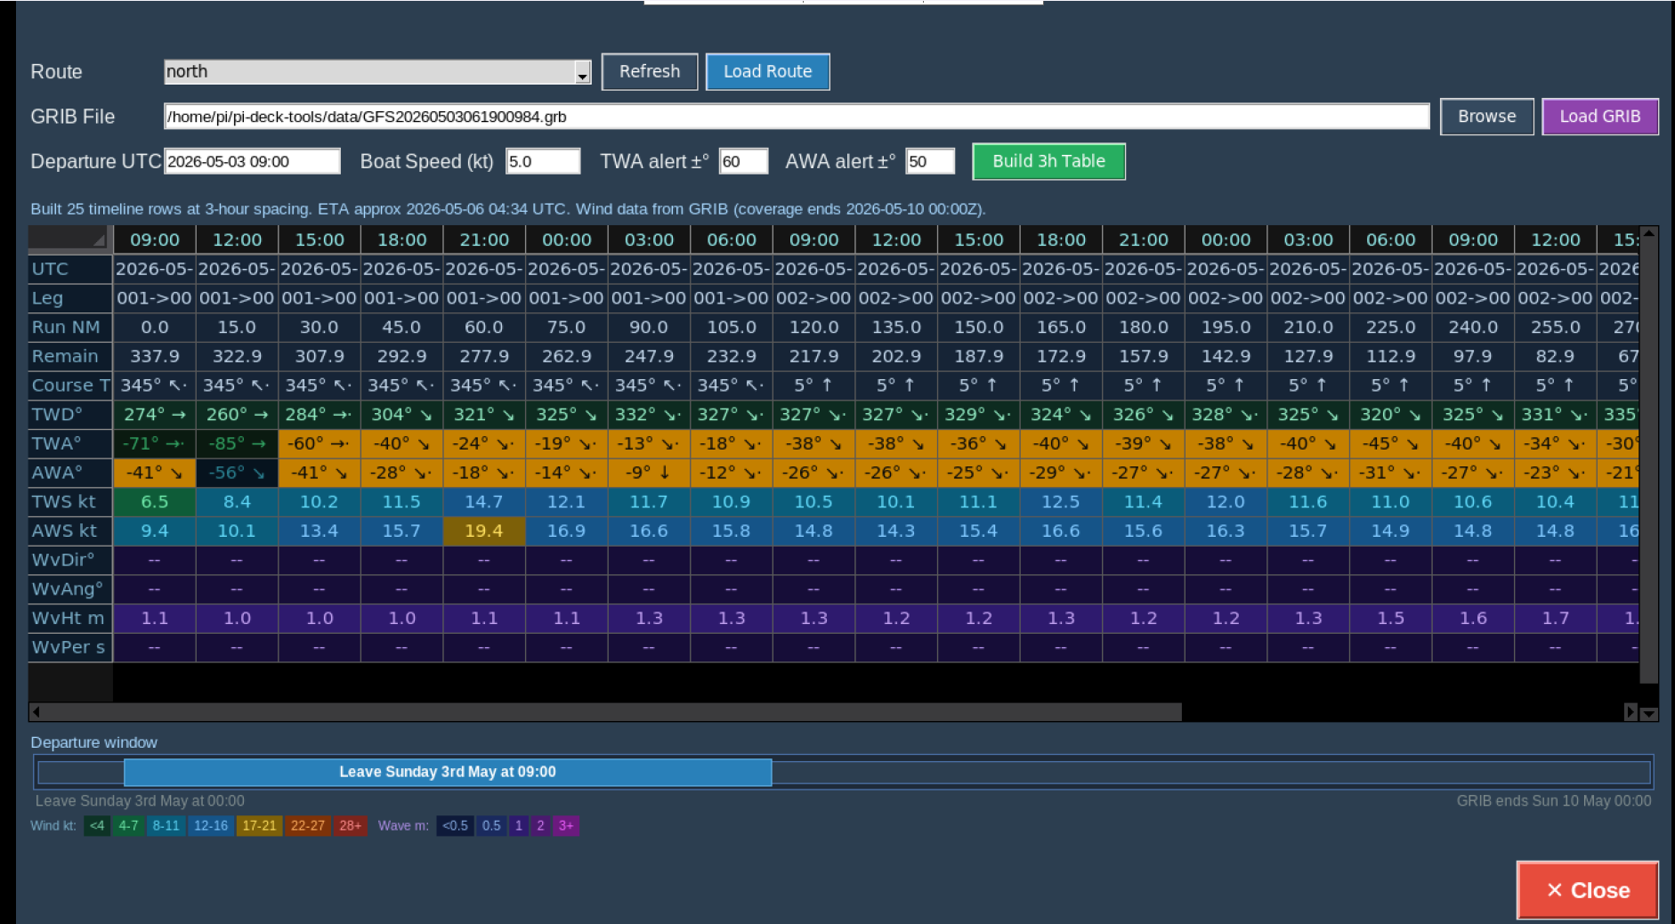Click the AWS cell showing 9.4
This screenshot has height=924, width=1675.
(x=155, y=531)
